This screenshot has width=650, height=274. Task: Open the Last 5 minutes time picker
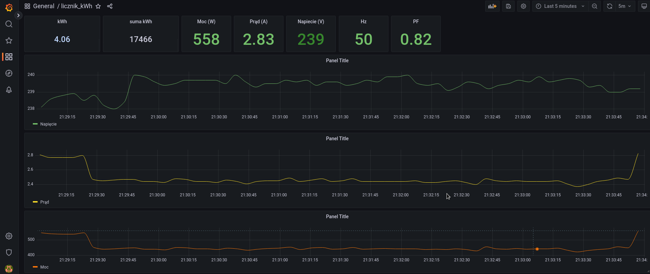click(560, 6)
